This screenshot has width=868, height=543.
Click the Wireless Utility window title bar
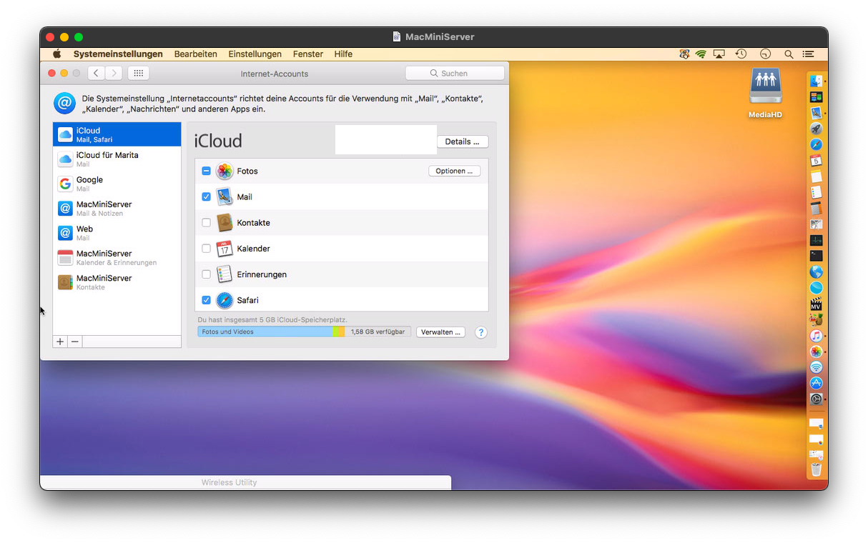pos(245,482)
